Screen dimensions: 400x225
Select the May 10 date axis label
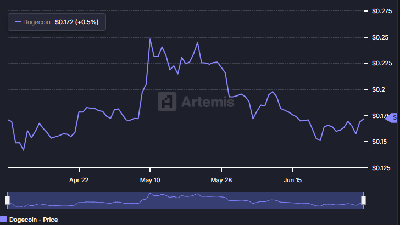(150, 180)
